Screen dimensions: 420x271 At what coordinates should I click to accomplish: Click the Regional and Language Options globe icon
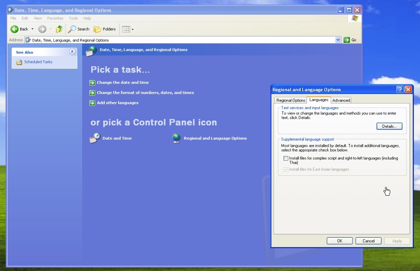[176, 138]
